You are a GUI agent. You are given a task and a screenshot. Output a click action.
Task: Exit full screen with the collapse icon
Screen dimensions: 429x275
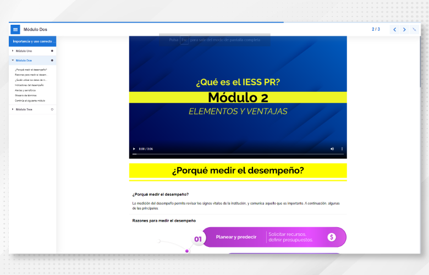click(x=414, y=29)
